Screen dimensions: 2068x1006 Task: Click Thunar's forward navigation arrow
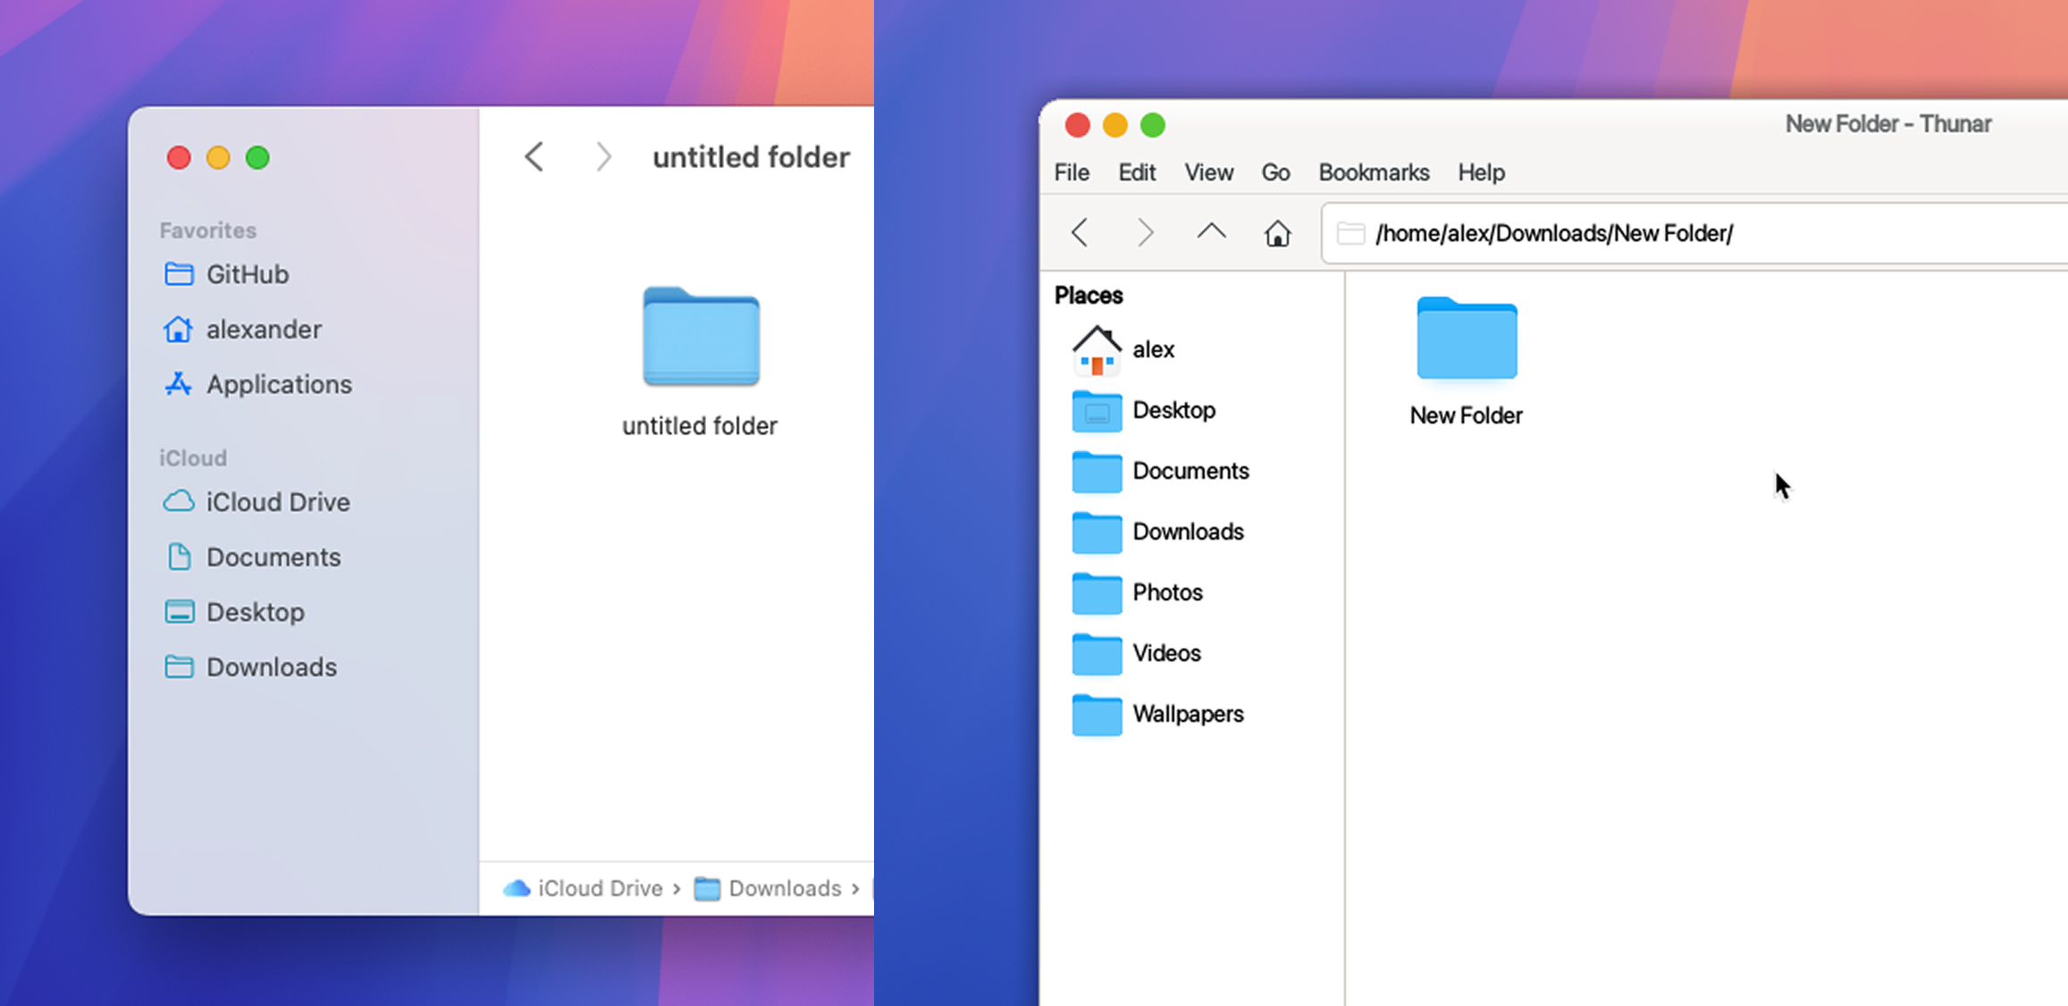[1145, 233]
